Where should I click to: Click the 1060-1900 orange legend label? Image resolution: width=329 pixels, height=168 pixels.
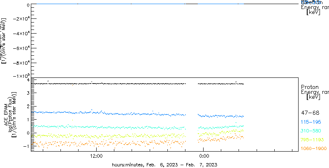pos(313,149)
